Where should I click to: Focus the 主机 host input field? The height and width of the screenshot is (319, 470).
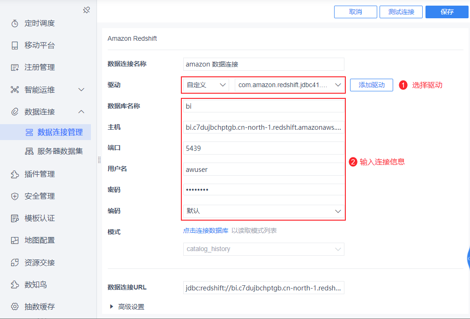point(264,127)
